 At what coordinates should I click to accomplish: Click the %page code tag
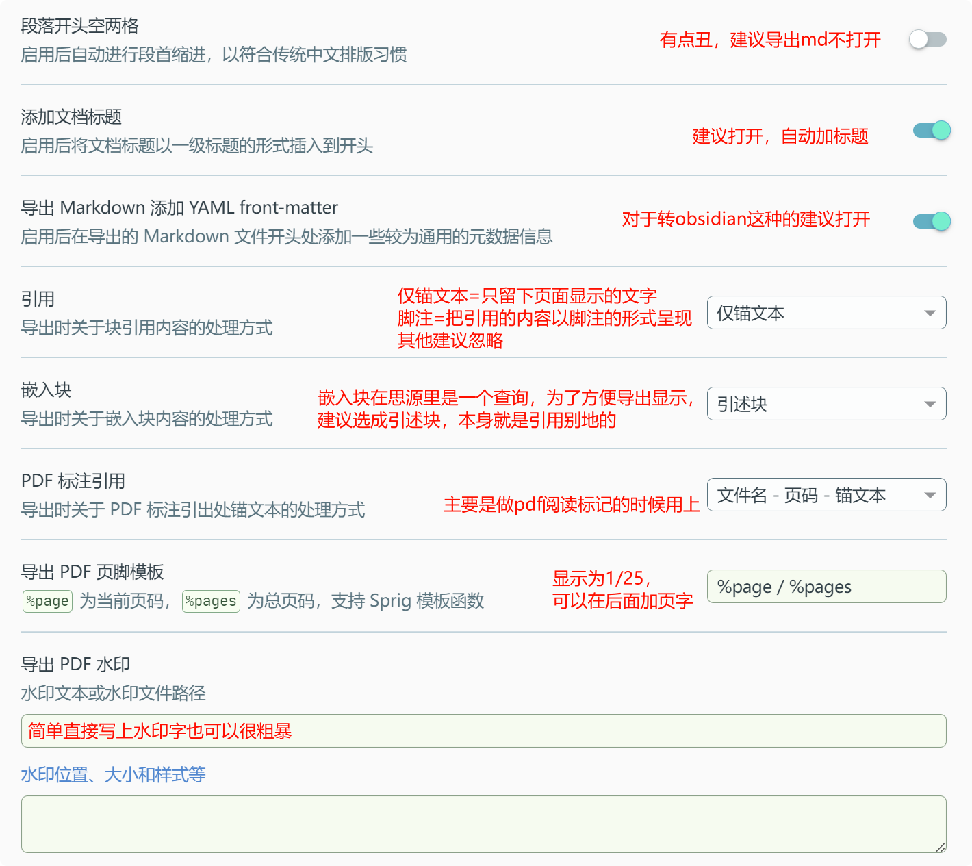pyautogui.click(x=47, y=601)
